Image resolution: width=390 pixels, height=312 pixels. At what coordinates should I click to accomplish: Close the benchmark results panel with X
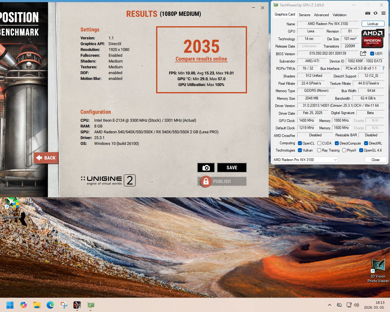(263, 8)
